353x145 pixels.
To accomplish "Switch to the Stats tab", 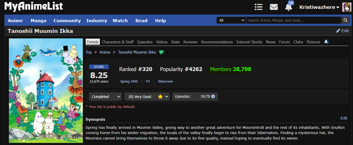I will point(175,42).
